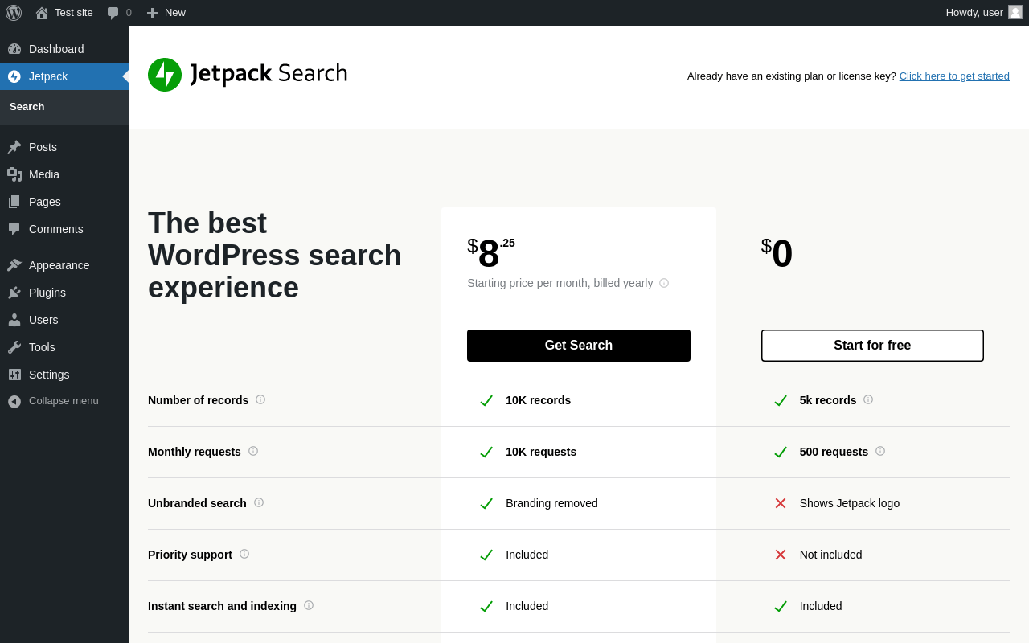Click the 10K records text
The image size is (1029, 643).
[539, 400]
